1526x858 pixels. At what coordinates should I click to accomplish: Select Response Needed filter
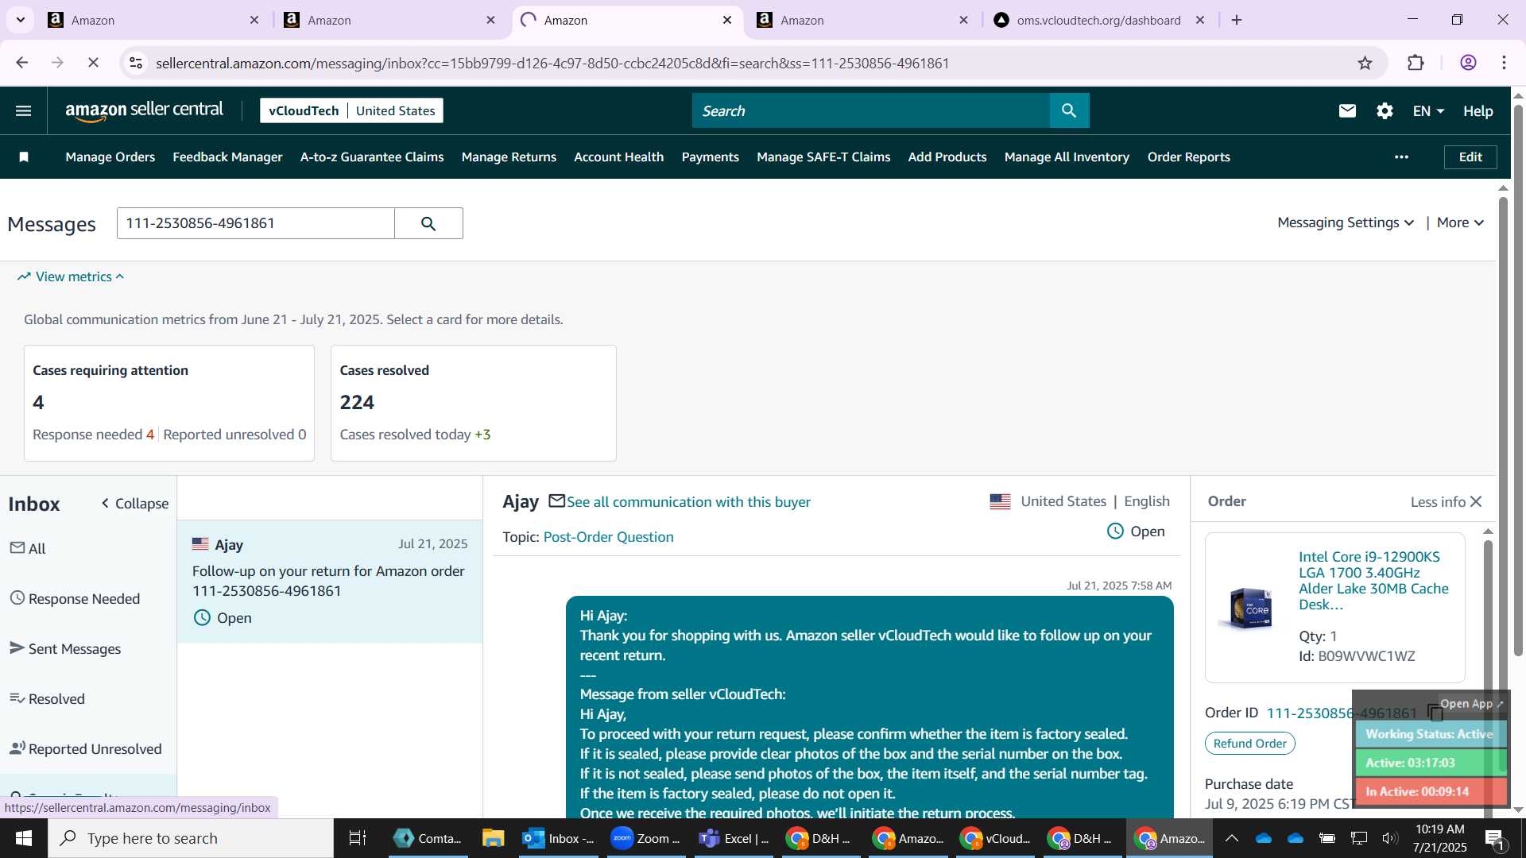tap(76, 598)
